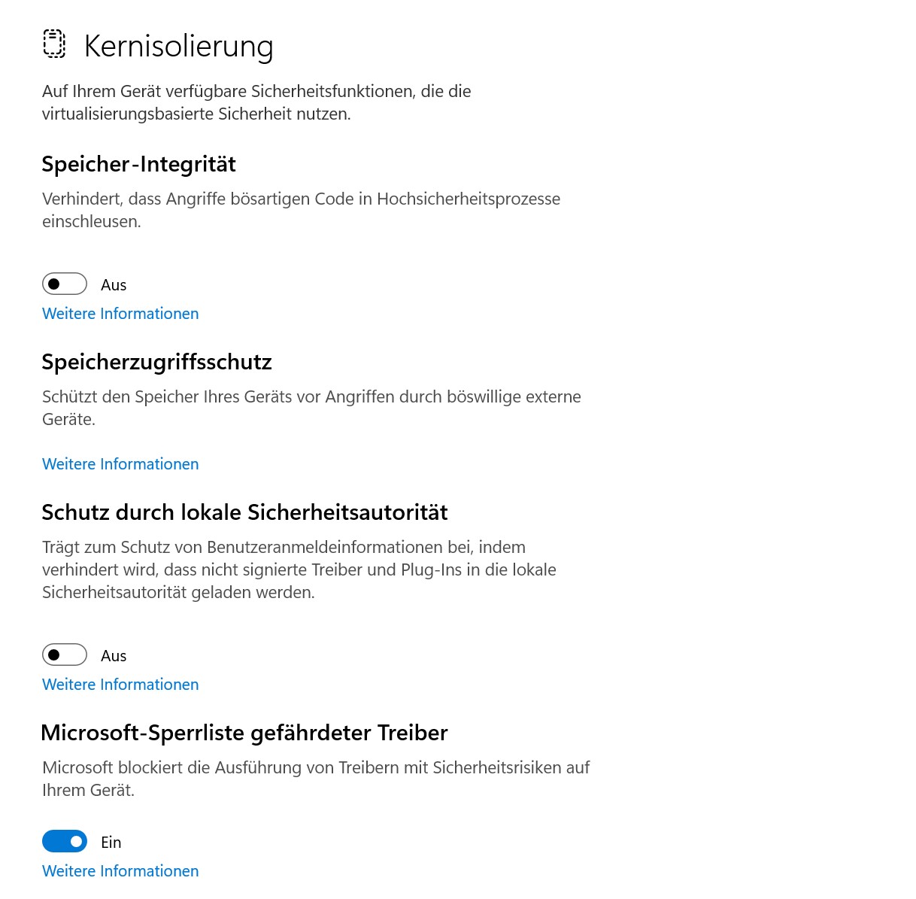Screen dimensions: 916x899
Task: Click the Aus label beside Sicherheitsautorität switch
Action: [x=114, y=656]
